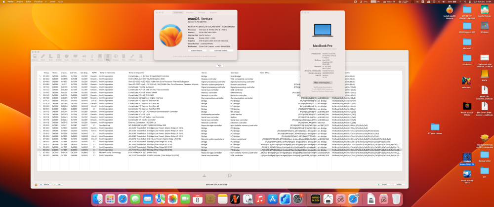Open the DOCK drive icon on desktop
Viewport: 494px width, 207px height.
pyautogui.click(x=484, y=75)
